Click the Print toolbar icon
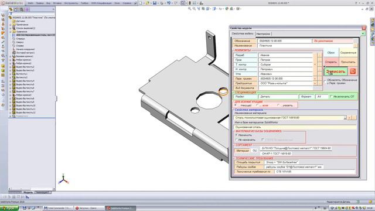The width and height of the screenshot is (375, 211). (x=162, y=3)
